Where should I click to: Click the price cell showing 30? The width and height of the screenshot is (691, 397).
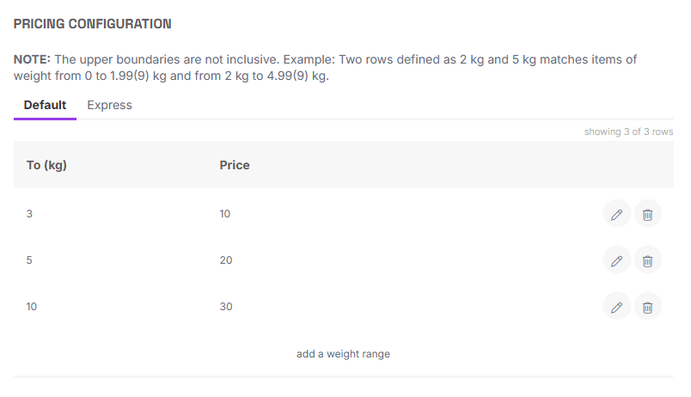[226, 307]
